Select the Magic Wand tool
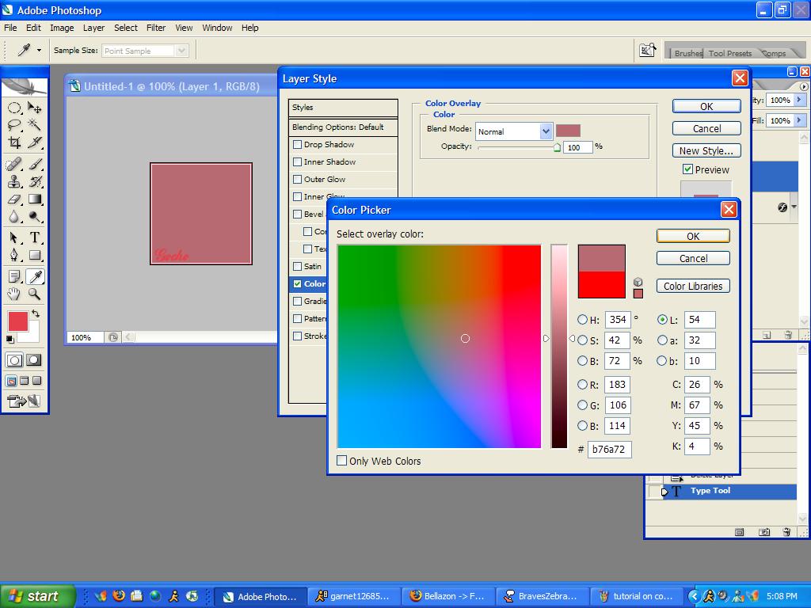Image resolution: width=811 pixels, height=608 pixels. tap(35, 125)
